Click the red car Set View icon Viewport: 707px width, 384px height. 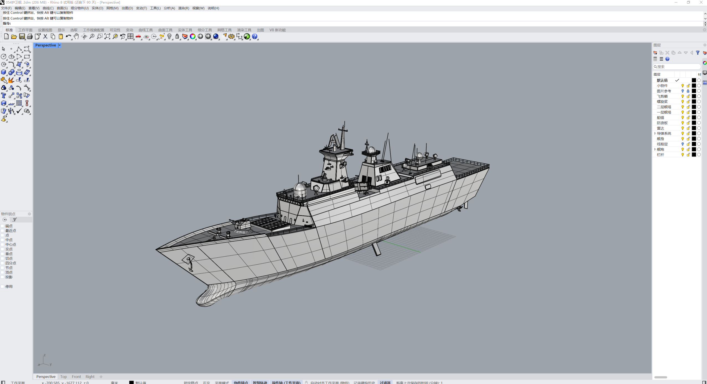(138, 36)
